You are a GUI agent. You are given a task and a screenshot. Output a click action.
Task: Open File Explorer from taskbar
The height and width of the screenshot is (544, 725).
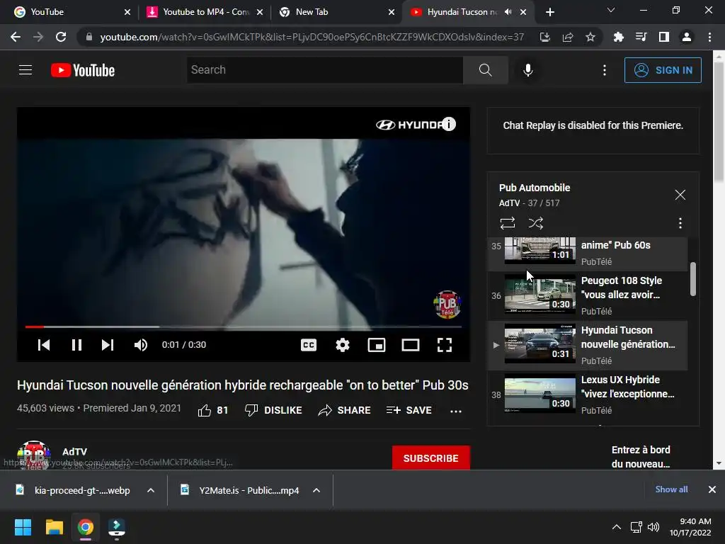pos(54,527)
